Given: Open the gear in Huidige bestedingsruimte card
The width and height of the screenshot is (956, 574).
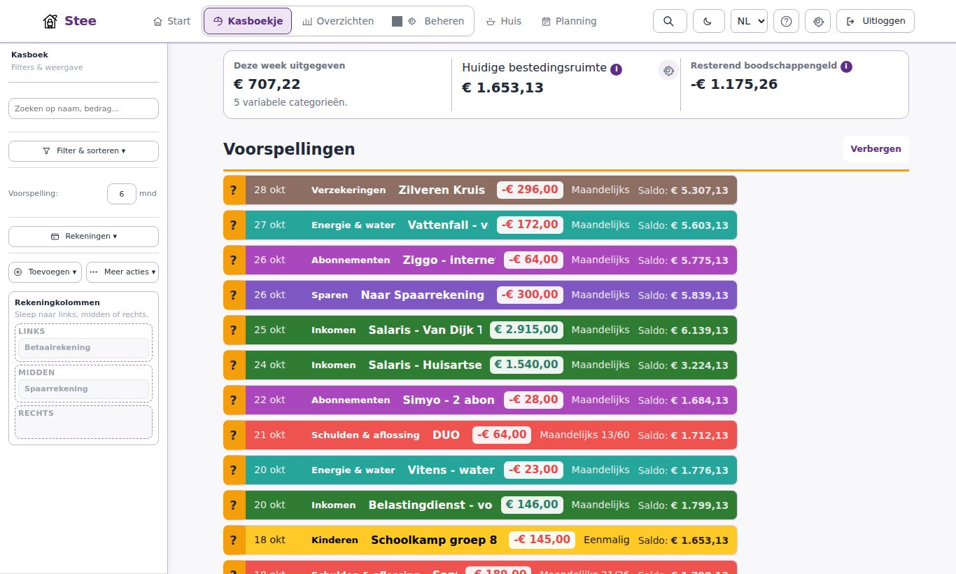Looking at the screenshot, I should 668,71.
